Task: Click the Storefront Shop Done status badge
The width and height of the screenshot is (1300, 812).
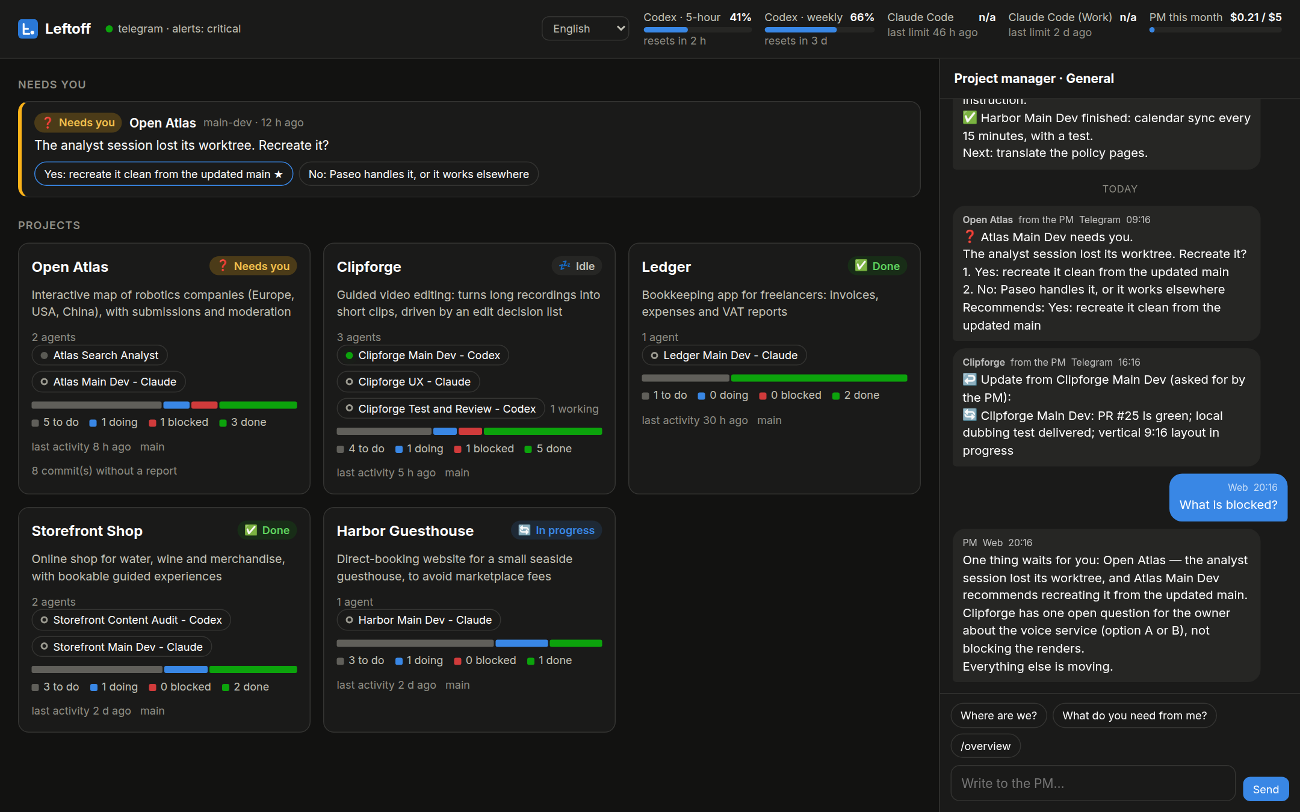Action: [267, 530]
